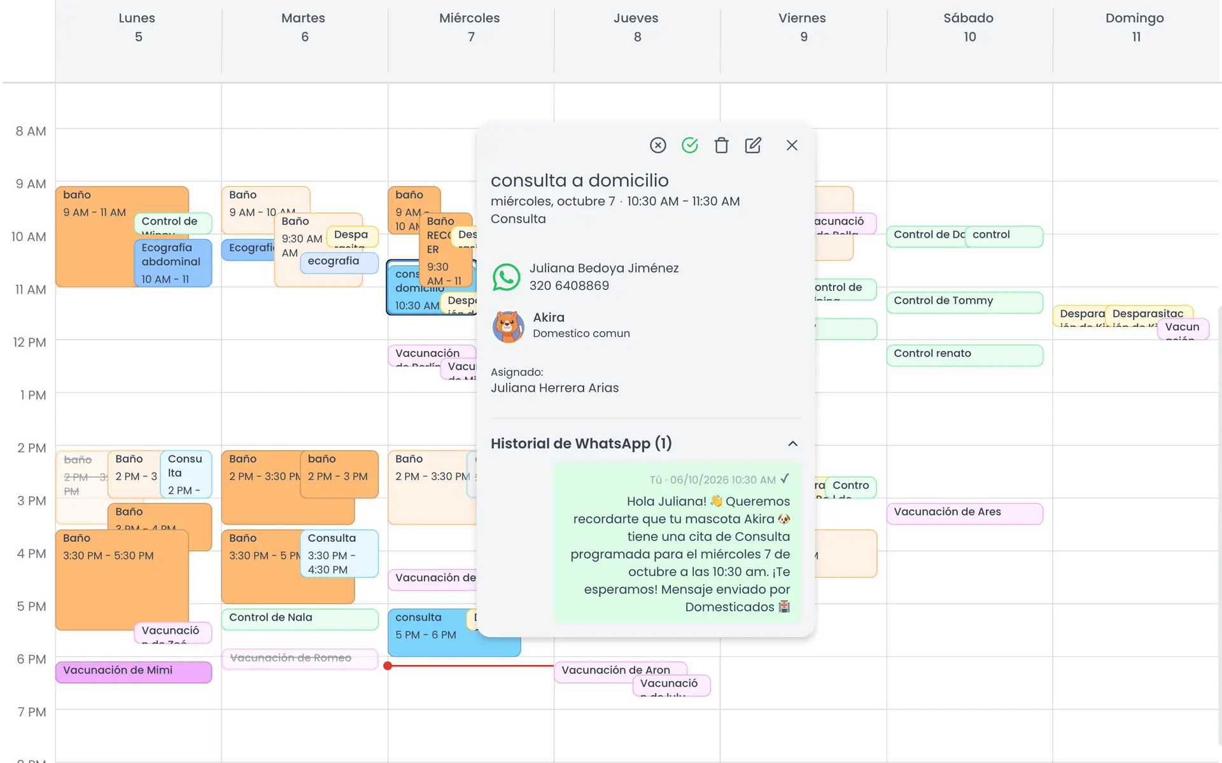The width and height of the screenshot is (1222, 763).
Task: Open the Control renato event
Action: 964,355
